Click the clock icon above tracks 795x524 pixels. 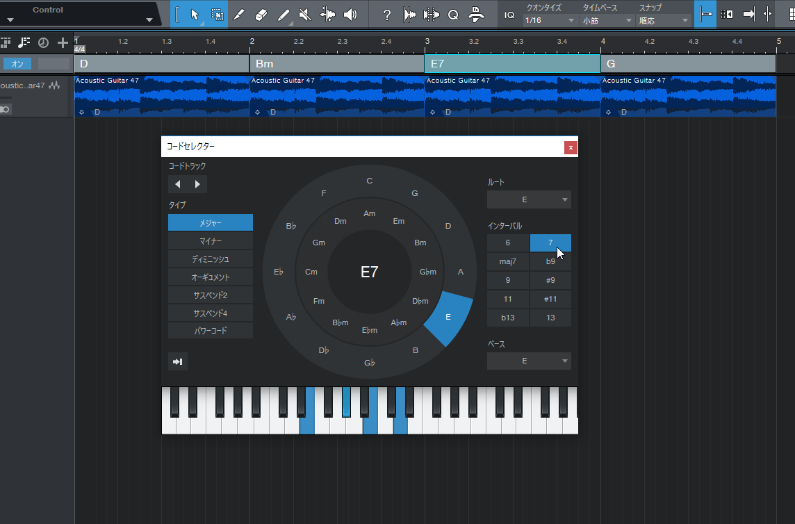coord(44,42)
